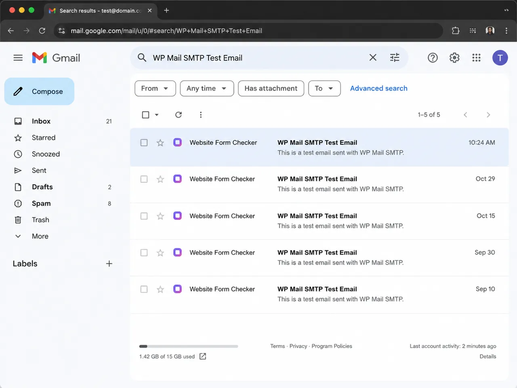This screenshot has height=388, width=517.
Task: Click the Advanced search link
Action: coord(379,89)
